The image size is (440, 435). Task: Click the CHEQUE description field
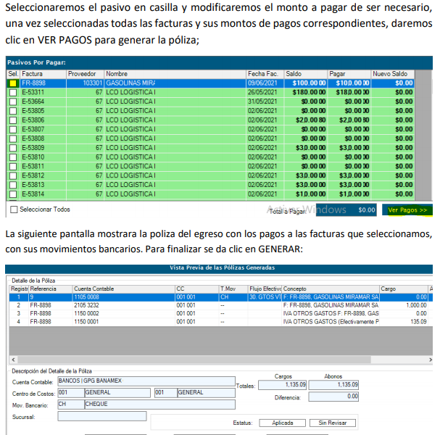(x=159, y=404)
